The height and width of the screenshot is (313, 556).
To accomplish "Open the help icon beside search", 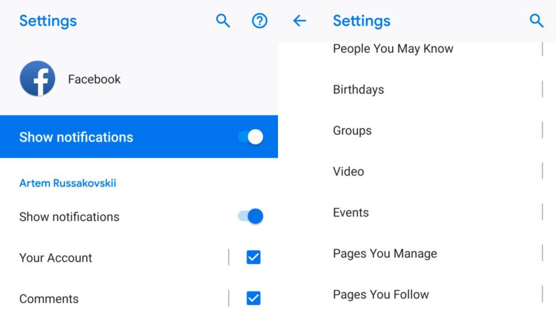I will coord(260,21).
